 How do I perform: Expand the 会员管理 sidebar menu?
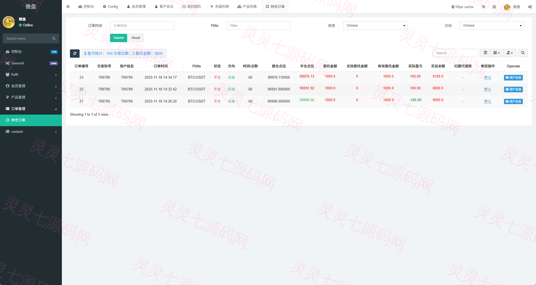click(x=31, y=86)
